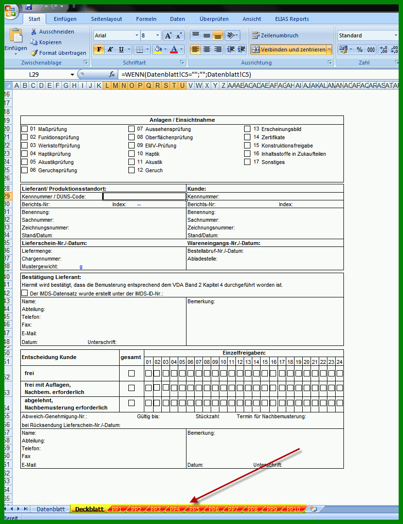
Task: Tick 03 Werkstoffprüfung checkbox
Action: pyautogui.click(x=25, y=146)
